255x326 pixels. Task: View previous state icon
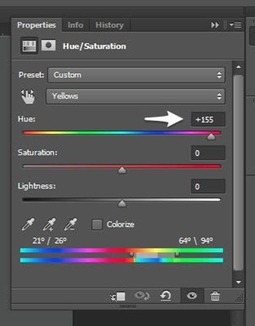(142, 295)
